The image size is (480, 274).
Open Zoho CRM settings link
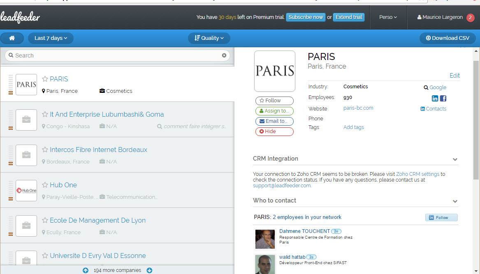417,174
